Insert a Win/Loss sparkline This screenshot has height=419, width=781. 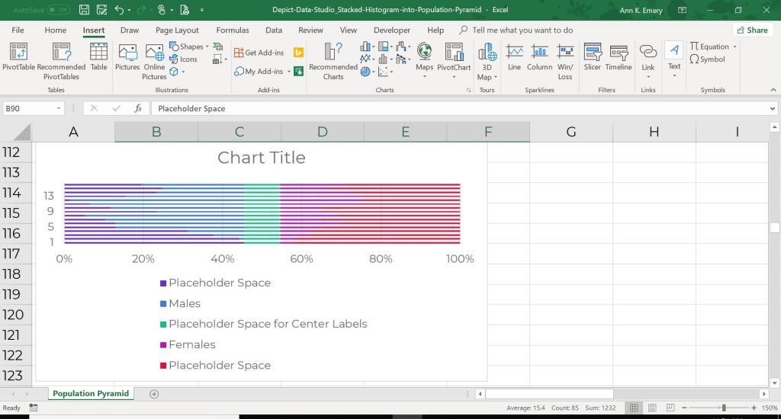pos(565,61)
